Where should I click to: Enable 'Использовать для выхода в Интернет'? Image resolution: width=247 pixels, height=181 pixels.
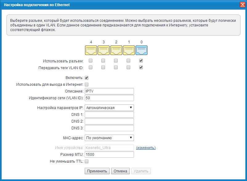[87, 85]
